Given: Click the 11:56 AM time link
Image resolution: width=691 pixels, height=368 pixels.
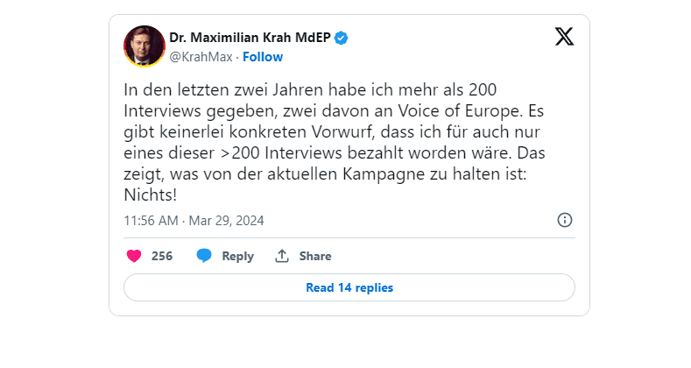Looking at the screenshot, I should click(x=152, y=221).
